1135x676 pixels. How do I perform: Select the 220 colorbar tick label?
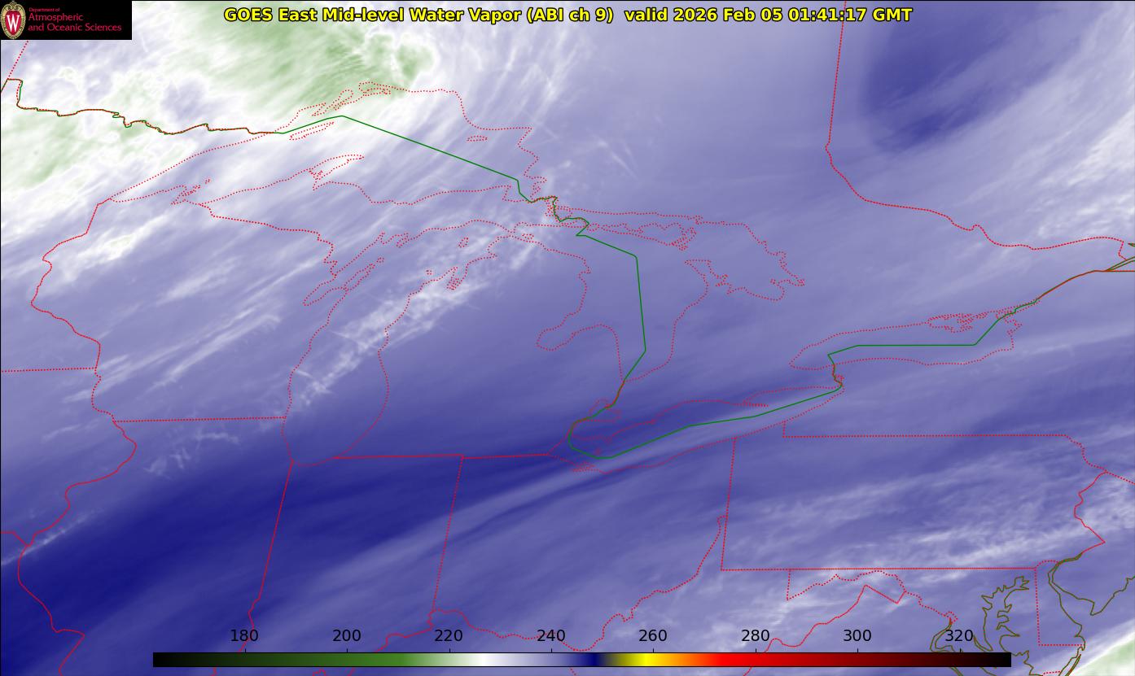click(x=449, y=636)
